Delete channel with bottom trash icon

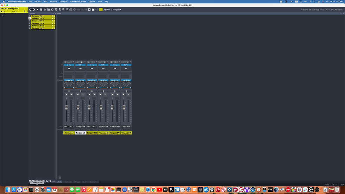pyautogui.click(x=50, y=181)
